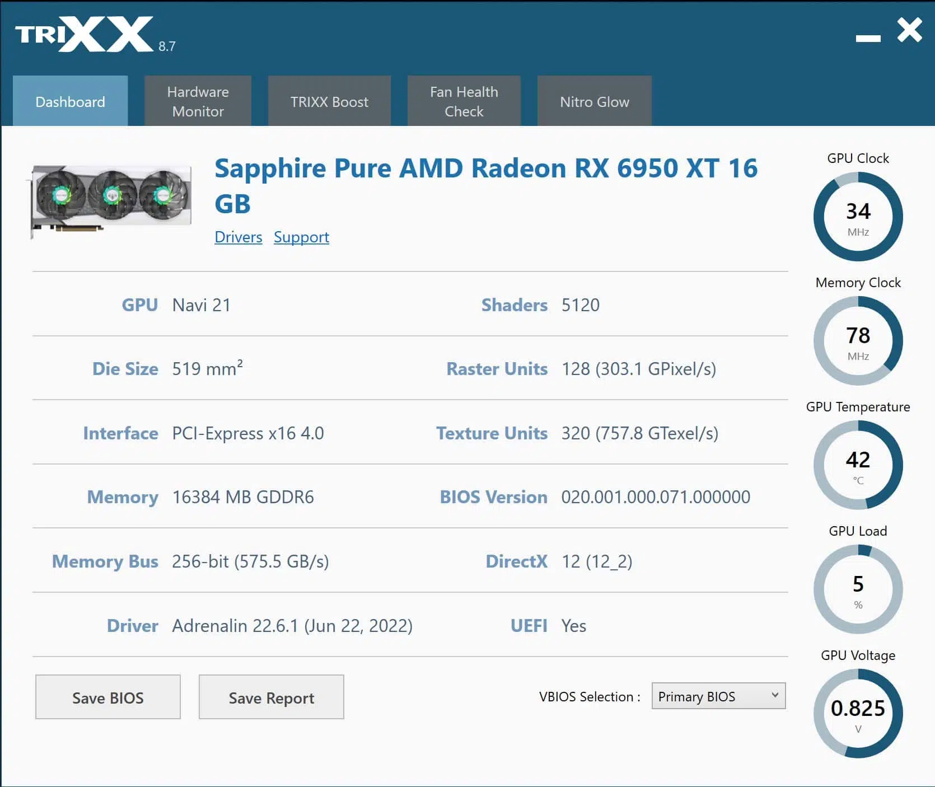Click the 'VBIOS Selection :' label
Screen dimensions: 935x787
pyautogui.click(x=590, y=697)
